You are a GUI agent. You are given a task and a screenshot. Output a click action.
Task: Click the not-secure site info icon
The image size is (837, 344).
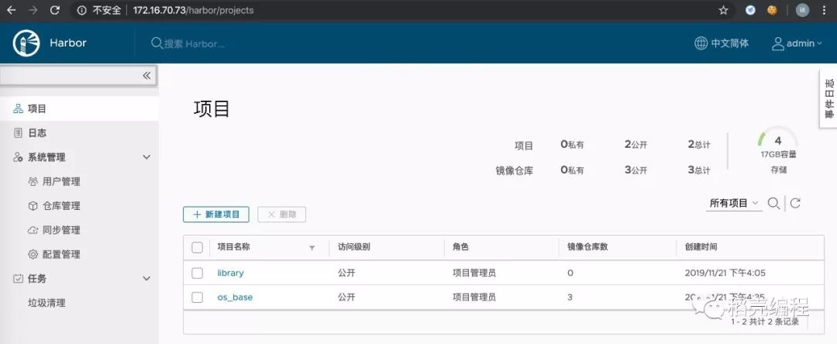pos(81,10)
